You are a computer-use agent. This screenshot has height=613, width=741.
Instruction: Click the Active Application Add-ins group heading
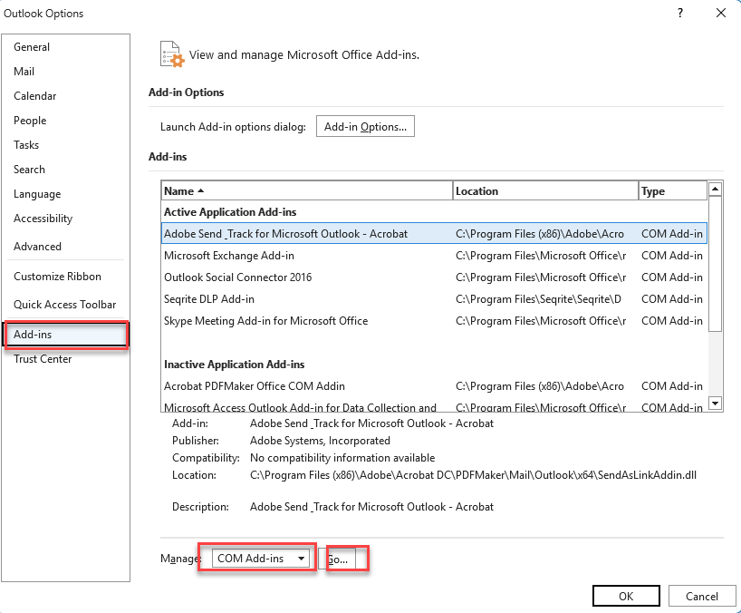[230, 212]
